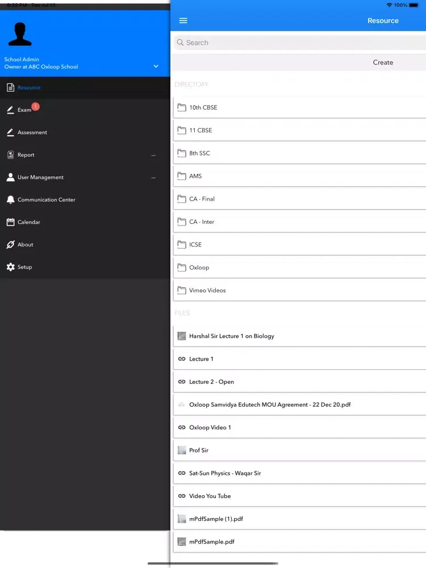Select Resource in the side menu
Screen dimensions: 426x568
click(x=29, y=87)
